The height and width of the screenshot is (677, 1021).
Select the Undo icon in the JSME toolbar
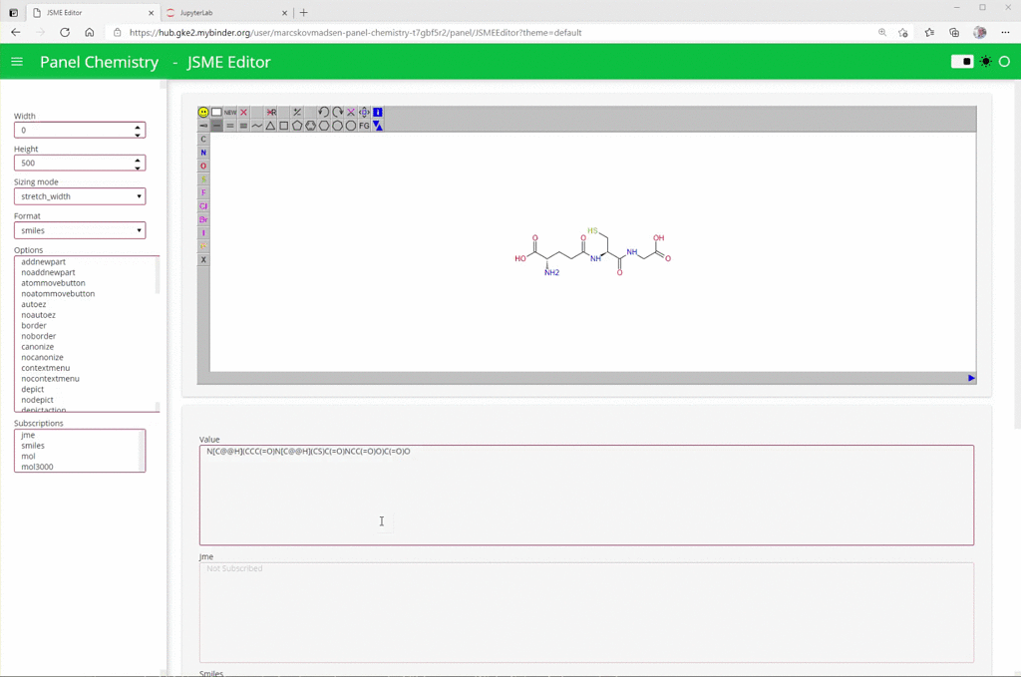point(323,112)
